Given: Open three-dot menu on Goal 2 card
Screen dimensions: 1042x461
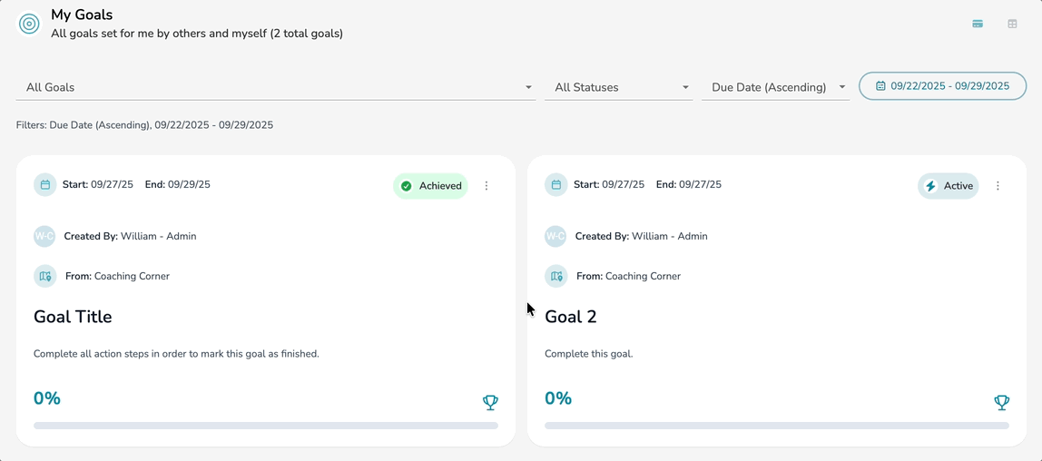Looking at the screenshot, I should coord(998,186).
